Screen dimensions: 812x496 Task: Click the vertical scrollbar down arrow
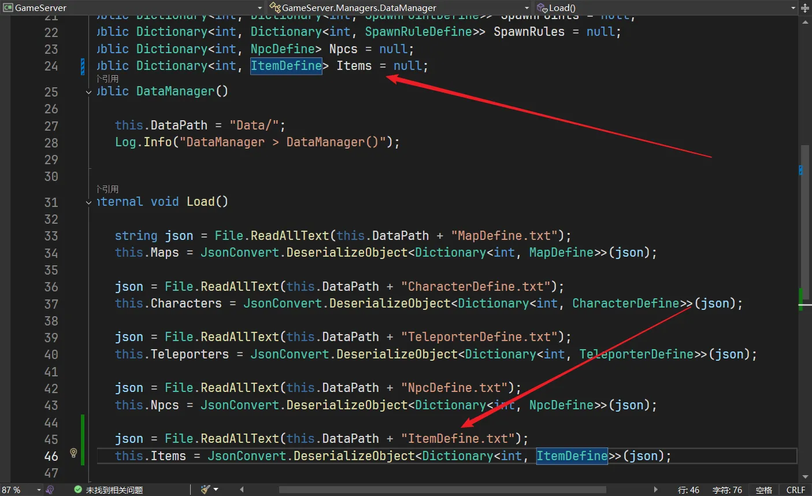pos(805,477)
